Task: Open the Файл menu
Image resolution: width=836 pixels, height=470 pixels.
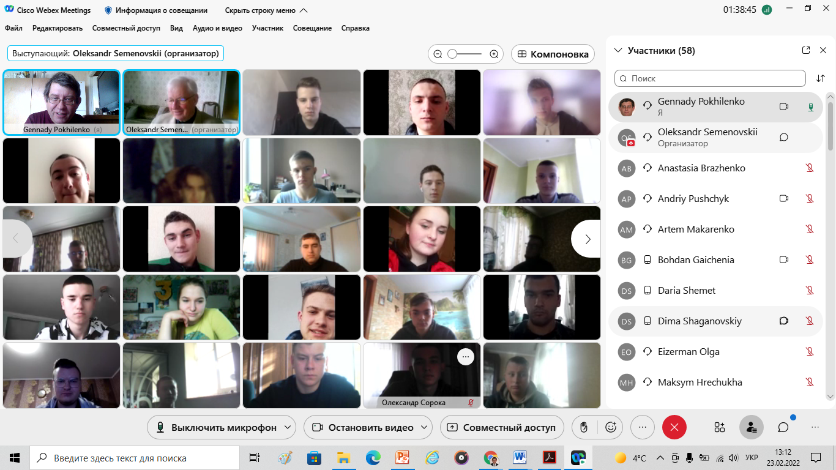Action: [13, 28]
